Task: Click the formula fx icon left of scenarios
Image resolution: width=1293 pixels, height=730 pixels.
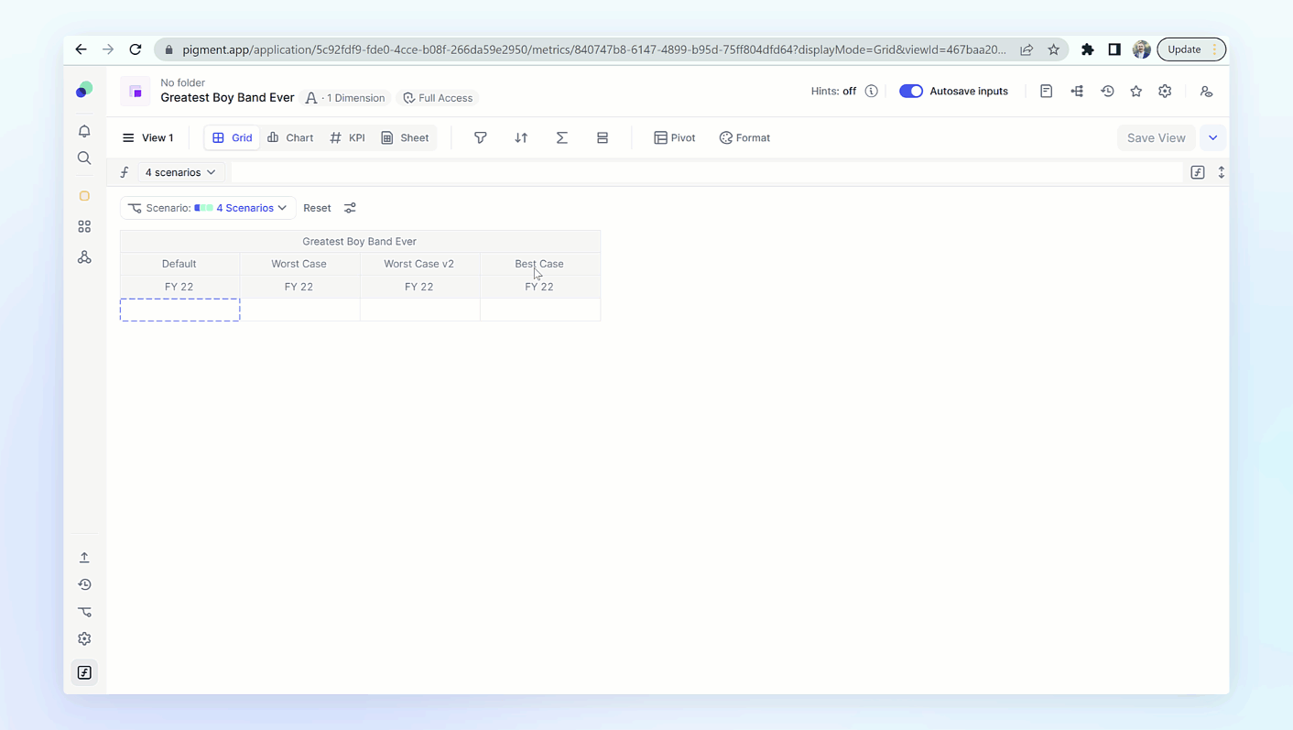Action: pyautogui.click(x=125, y=172)
